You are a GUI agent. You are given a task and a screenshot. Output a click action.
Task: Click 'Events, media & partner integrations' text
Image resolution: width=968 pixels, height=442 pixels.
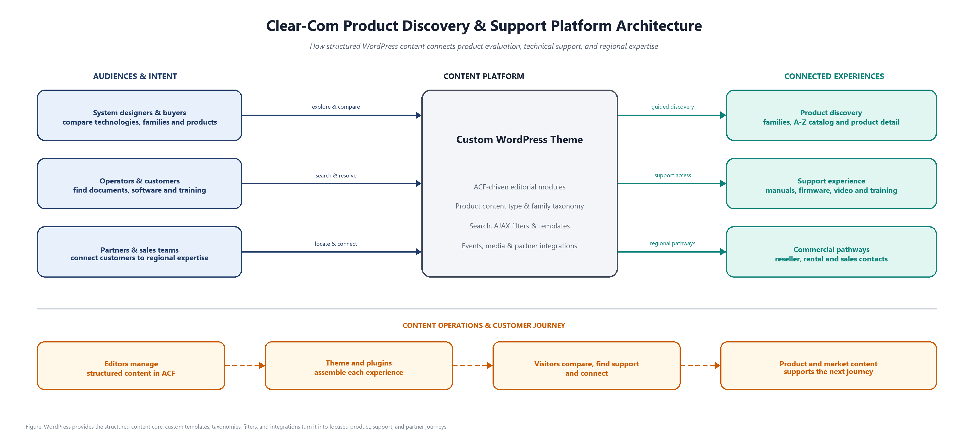pos(519,246)
